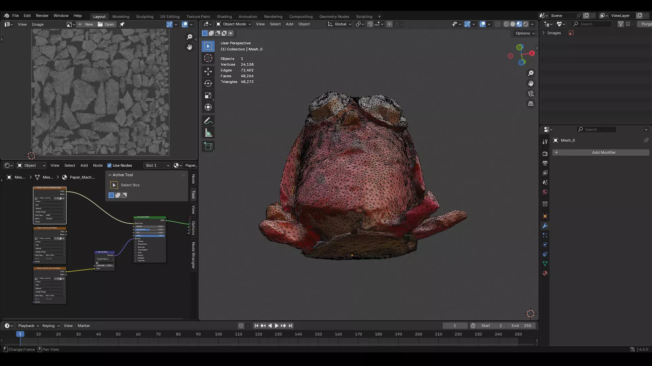The height and width of the screenshot is (366, 652).
Task: Select the Move tool in viewport toolbar
Action: 208,71
